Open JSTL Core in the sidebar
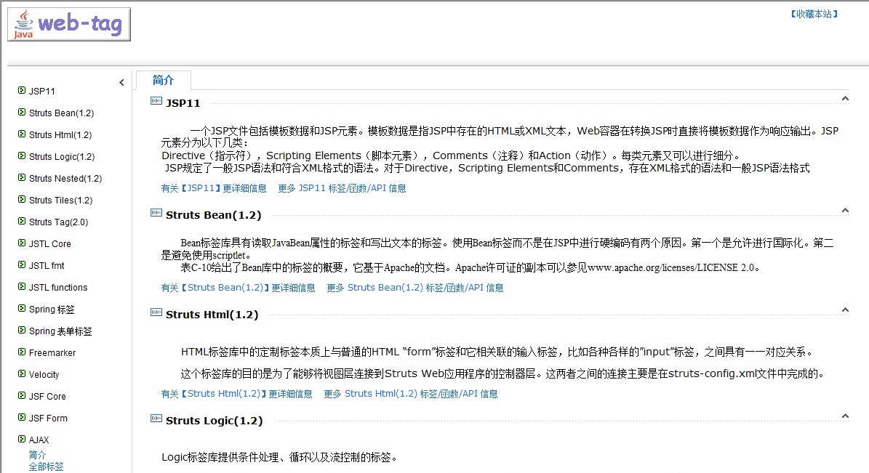This screenshot has width=869, height=473. 50,243
